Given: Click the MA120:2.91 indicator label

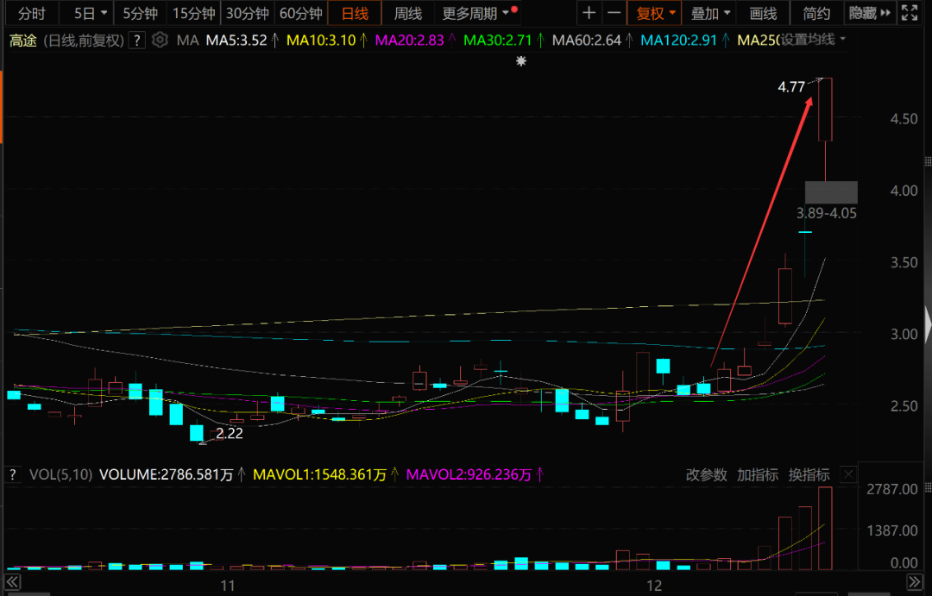Looking at the screenshot, I should 679,41.
